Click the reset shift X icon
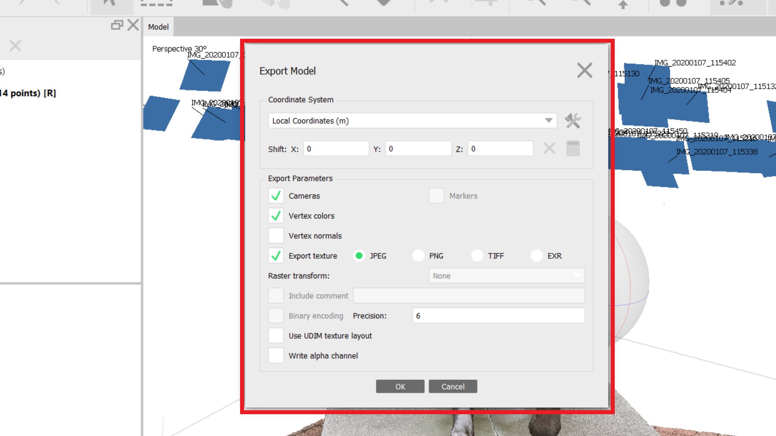 point(549,149)
